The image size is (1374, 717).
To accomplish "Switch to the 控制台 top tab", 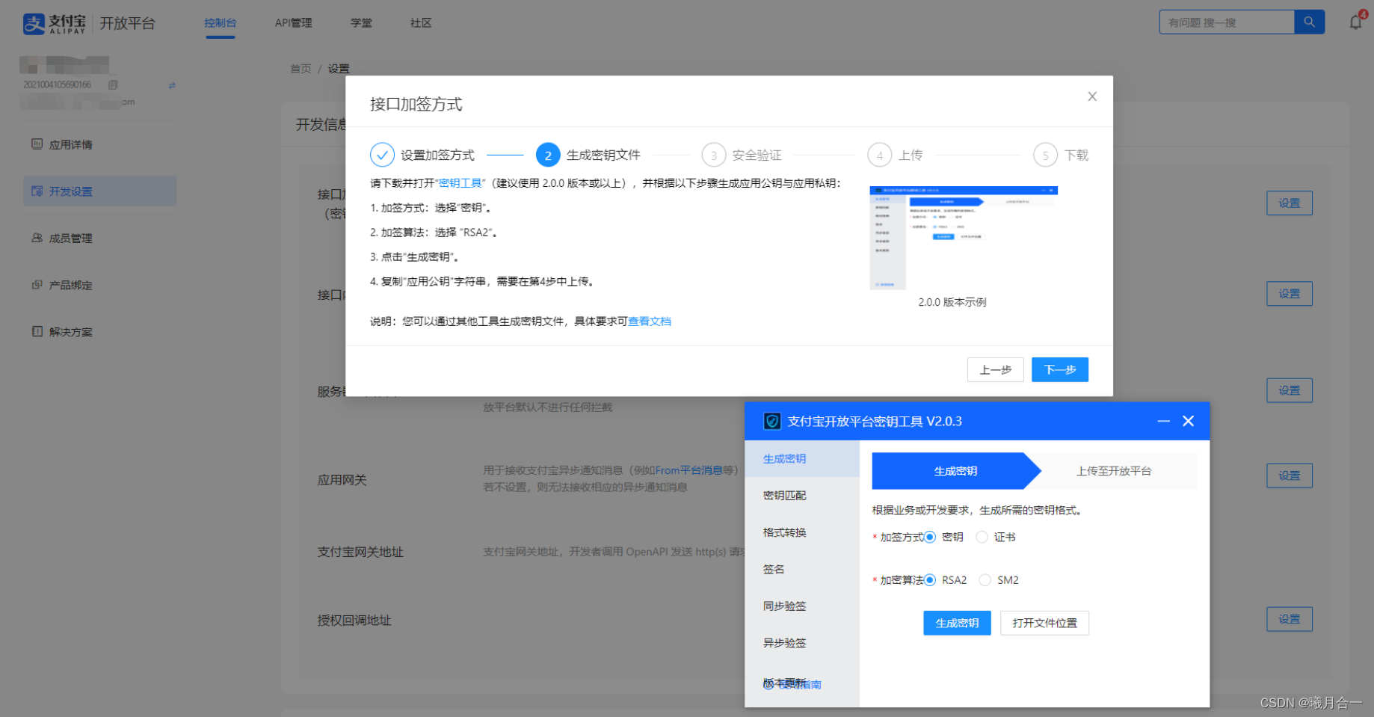I will pyautogui.click(x=220, y=22).
